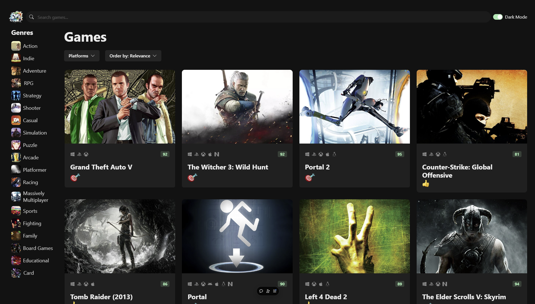Screen dimensions: 535x304
Task: Open the Skyrim helmeted warrior cover image
Action: 472,236
